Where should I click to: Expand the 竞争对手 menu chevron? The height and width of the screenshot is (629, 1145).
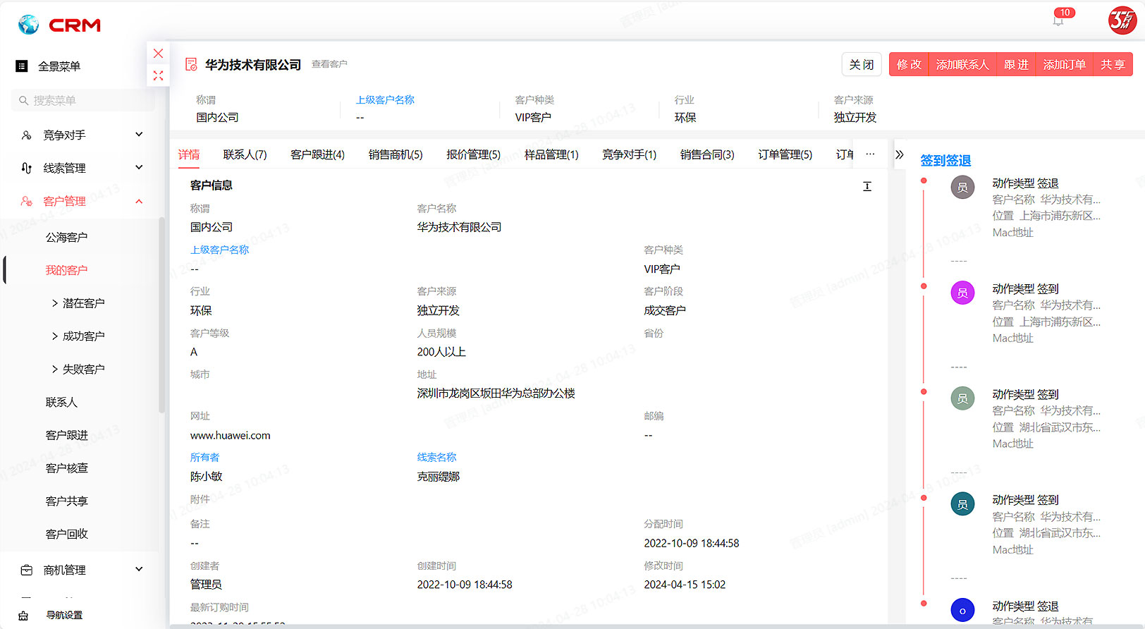coord(139,134)
